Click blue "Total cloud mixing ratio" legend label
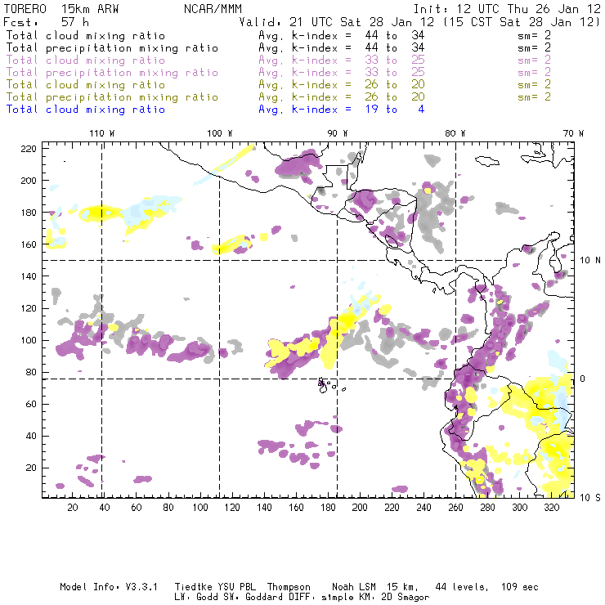Viewport: 605px width, 605px height. coord(86,110)
